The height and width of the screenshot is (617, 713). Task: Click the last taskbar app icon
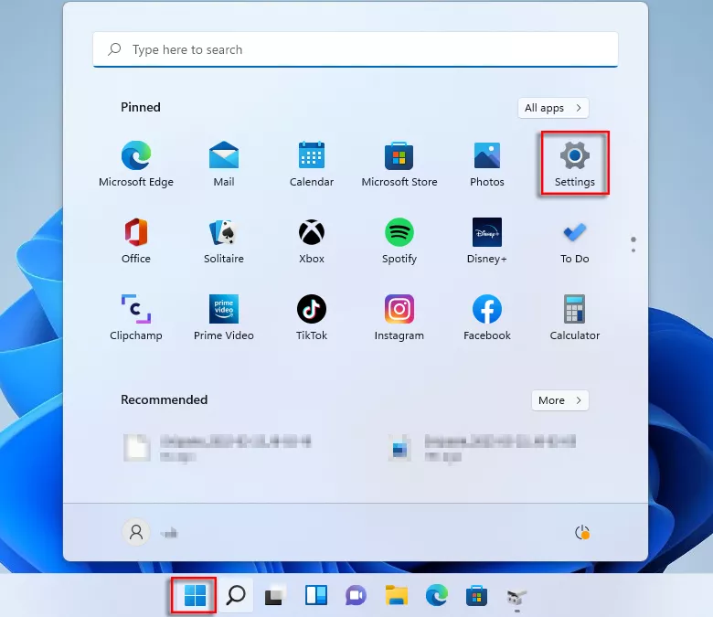pyautogui.click(x=516, y=596)
